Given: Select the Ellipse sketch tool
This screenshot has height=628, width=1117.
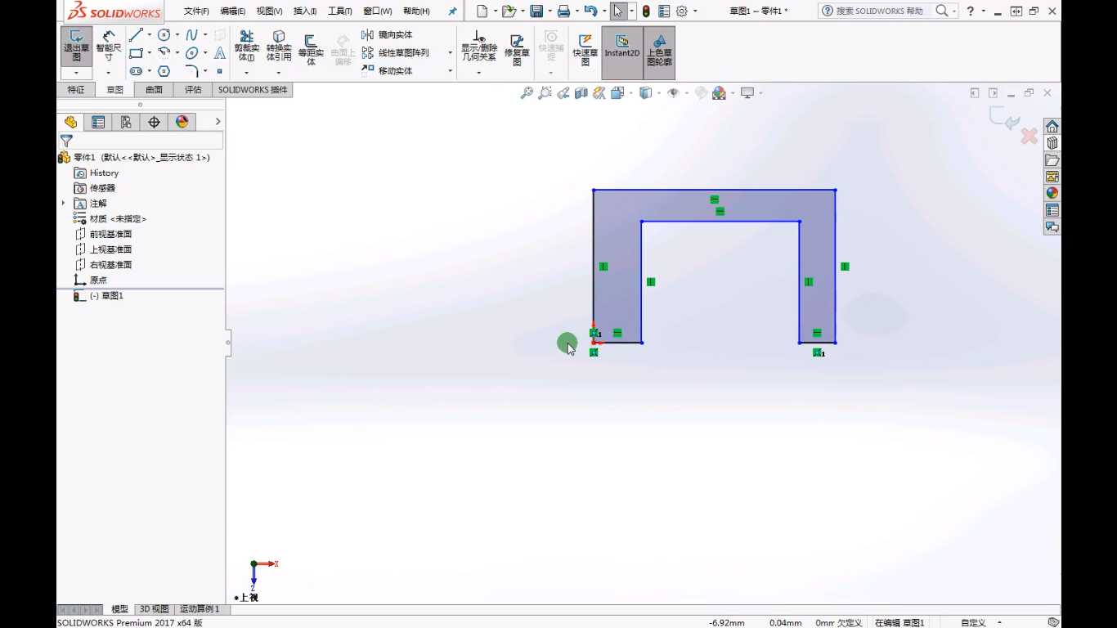Looking at the screenshot, I should pos(192,53).
